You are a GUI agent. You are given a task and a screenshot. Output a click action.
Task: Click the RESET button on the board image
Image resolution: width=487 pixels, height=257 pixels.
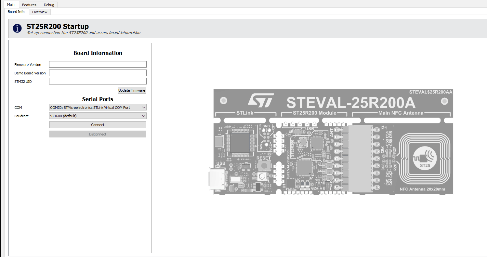click(x=264, y=165)
